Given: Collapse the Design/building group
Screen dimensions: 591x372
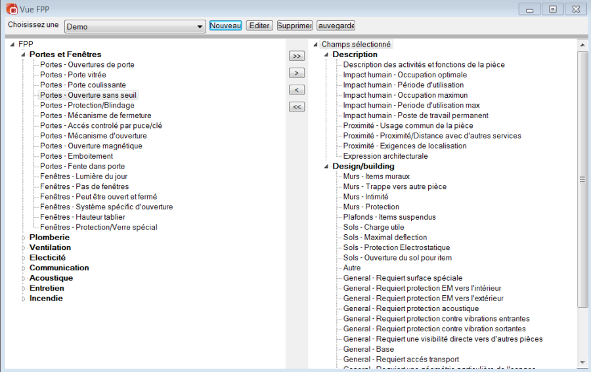Looking at the screenshot, I should point(326,167).
